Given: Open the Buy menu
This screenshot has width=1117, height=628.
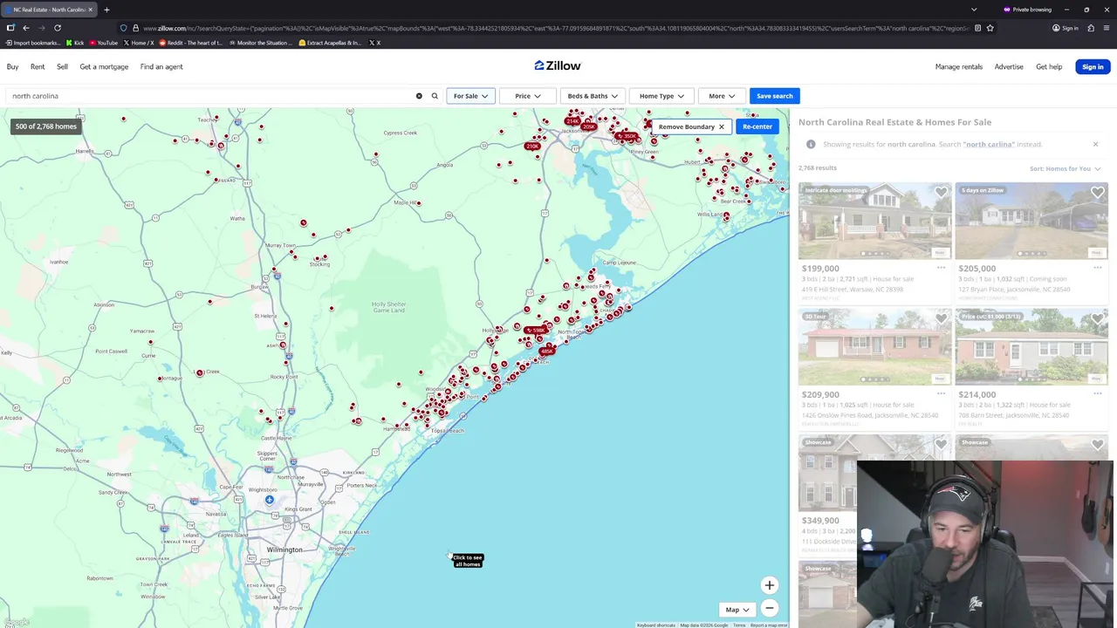Looking at the screenshot, I should (13, 66).
